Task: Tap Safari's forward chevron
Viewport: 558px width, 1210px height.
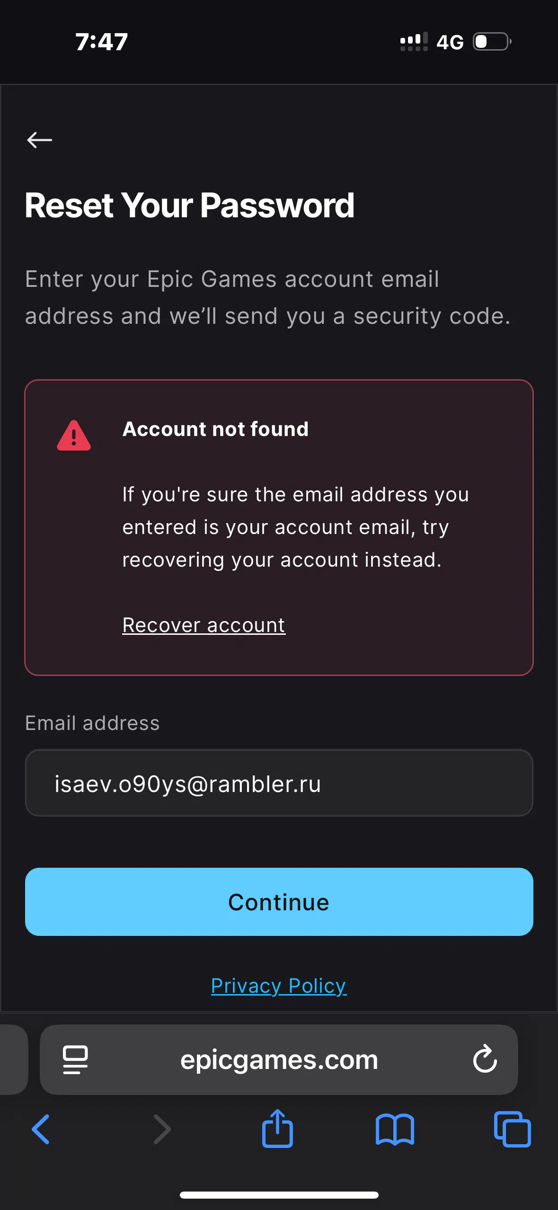Action: coord(162,1129)
